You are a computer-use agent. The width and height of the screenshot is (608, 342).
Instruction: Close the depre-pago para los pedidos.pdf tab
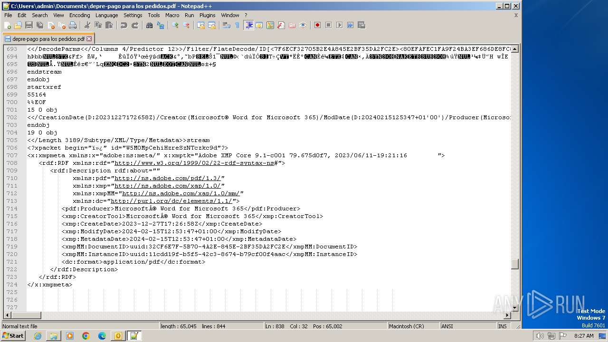(x=89, y=39)
